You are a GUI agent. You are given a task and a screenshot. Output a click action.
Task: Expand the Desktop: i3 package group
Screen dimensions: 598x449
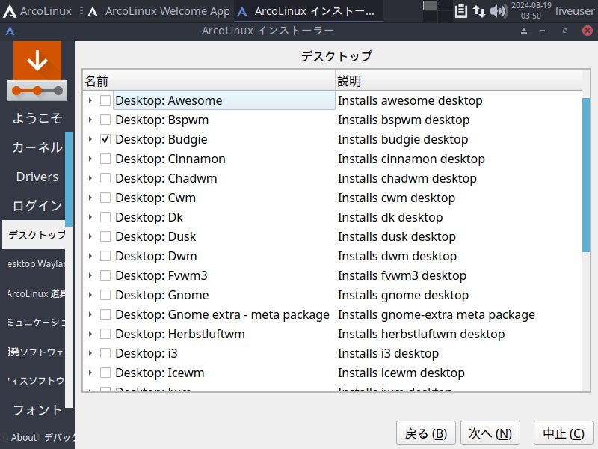pos(90,353)
